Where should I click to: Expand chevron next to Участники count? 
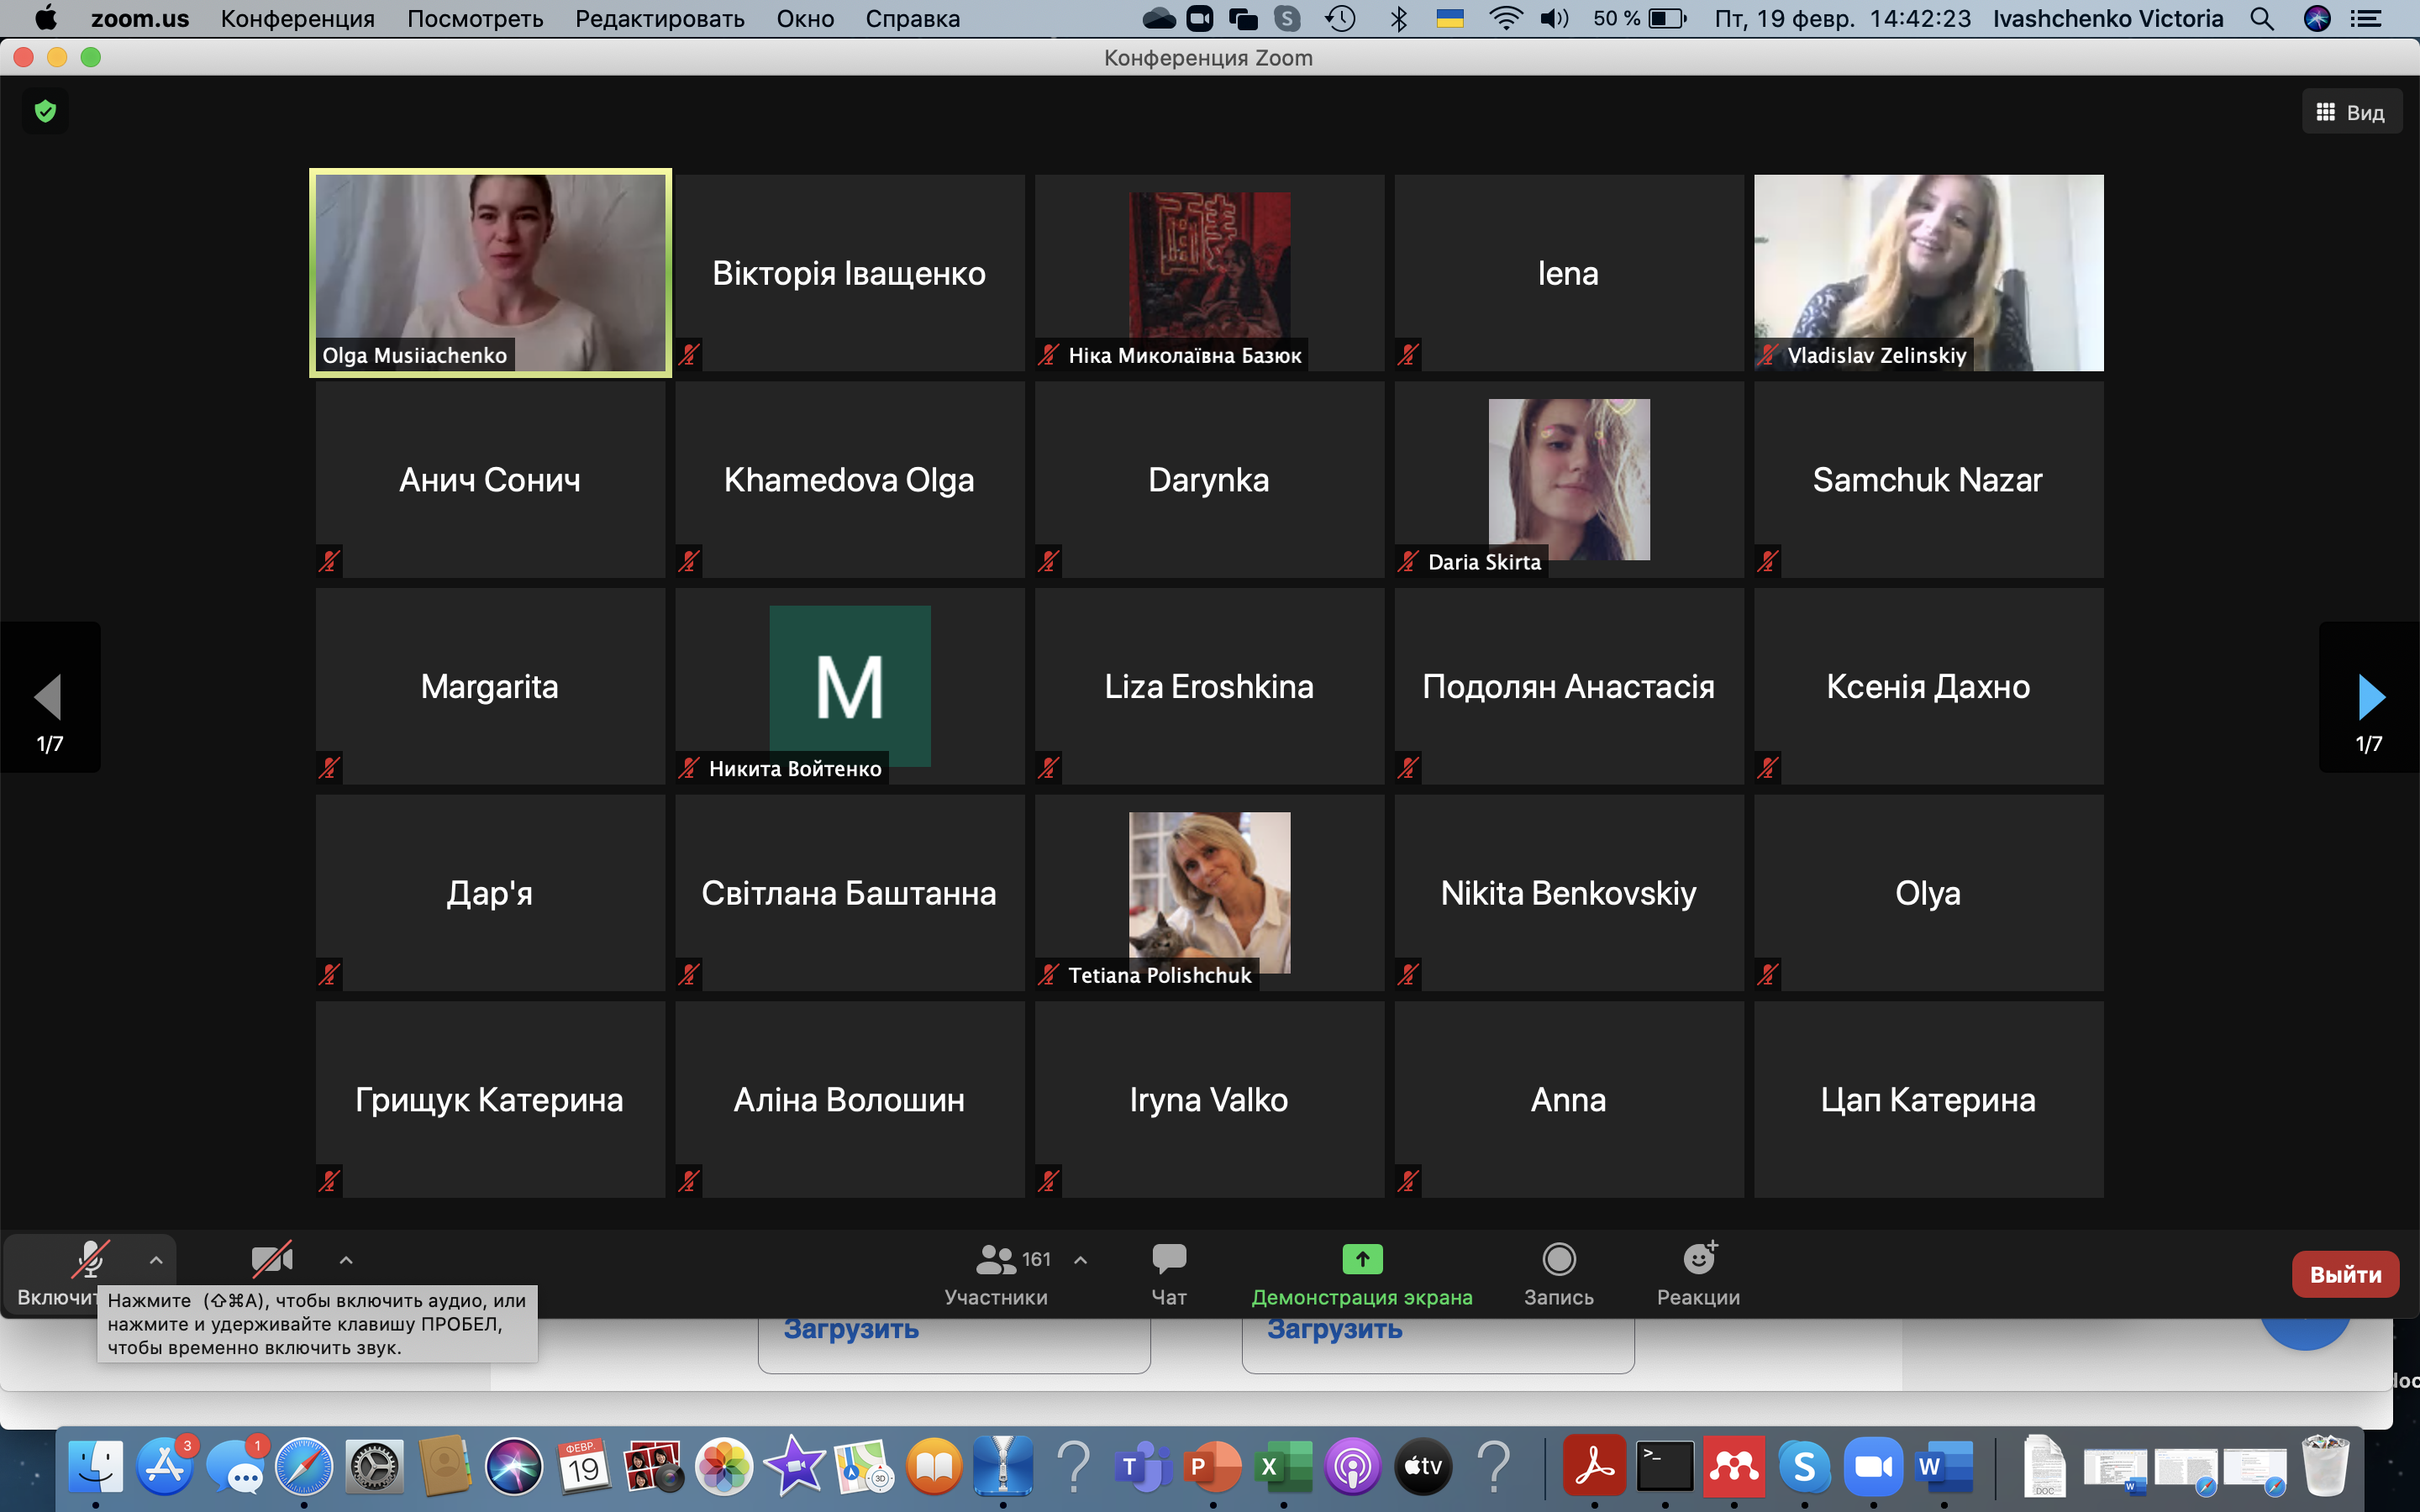1080,1260
